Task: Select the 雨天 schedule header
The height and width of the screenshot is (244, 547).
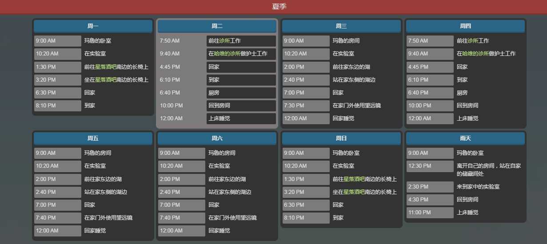Action: [x=465, y=138]
